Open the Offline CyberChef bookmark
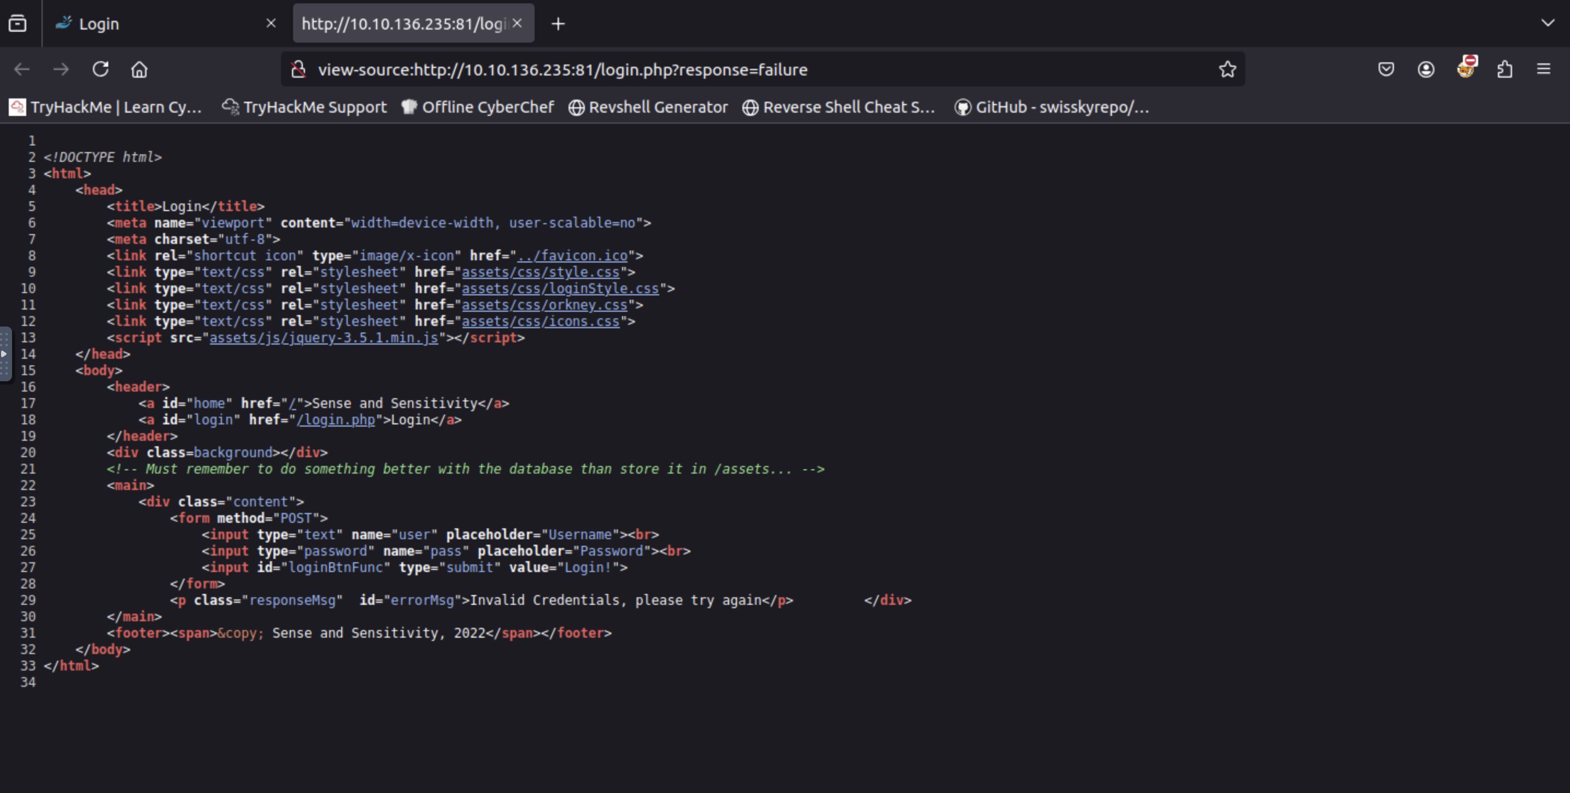Image resolution: width=1570 pixels, height=793 pixels. tap(478, 107)
